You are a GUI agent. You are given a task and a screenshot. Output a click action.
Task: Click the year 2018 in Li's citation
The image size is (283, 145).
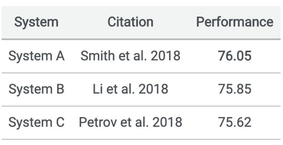click(154, 89)
